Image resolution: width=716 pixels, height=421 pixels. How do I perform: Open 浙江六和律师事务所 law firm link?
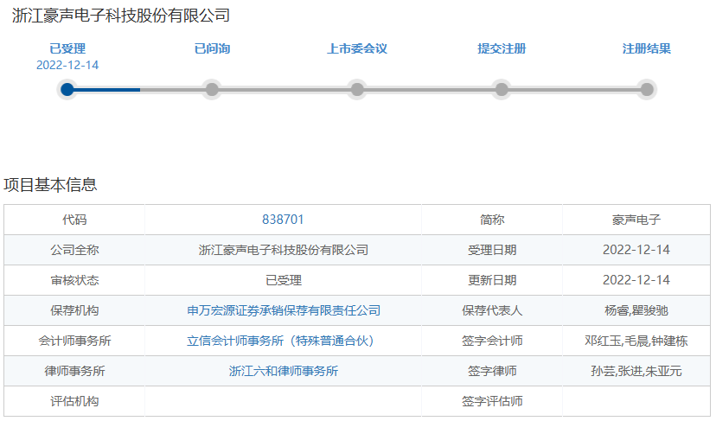pyautogui.click(x=284, y=371)
